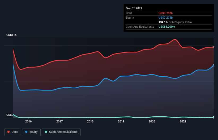Toggle the Equity legend button
The height and width of the screenshot is (140, 218).
coord(31,132)
